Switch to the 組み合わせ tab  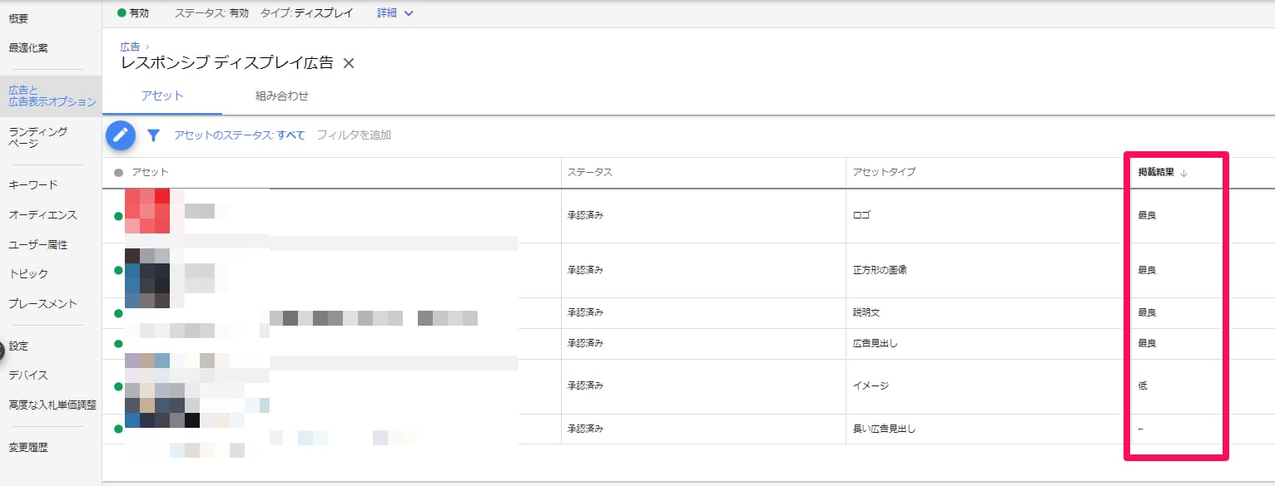pyautogui.click(x=281, y=96)
